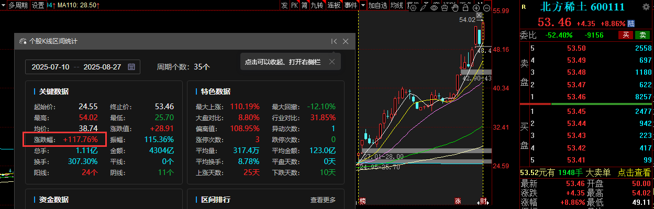
Task: Click the start date 2025-07-10 field
Action: (50, 67)
